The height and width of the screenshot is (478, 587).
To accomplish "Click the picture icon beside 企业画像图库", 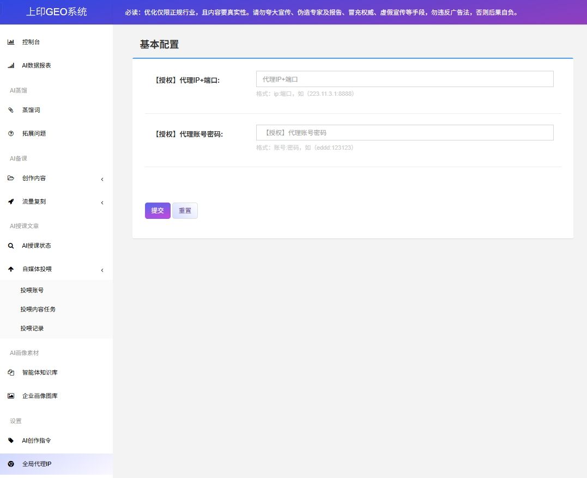I will (11, 396).
